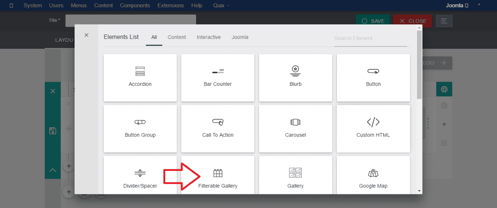Open the System menu
Image resolution: width=497 pixels, height=208 pixels.
point(33,5)
